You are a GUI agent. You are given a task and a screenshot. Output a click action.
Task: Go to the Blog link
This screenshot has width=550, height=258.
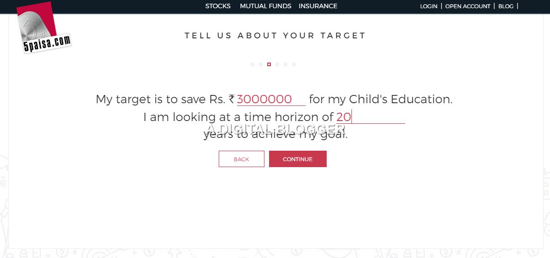point(506,6)
